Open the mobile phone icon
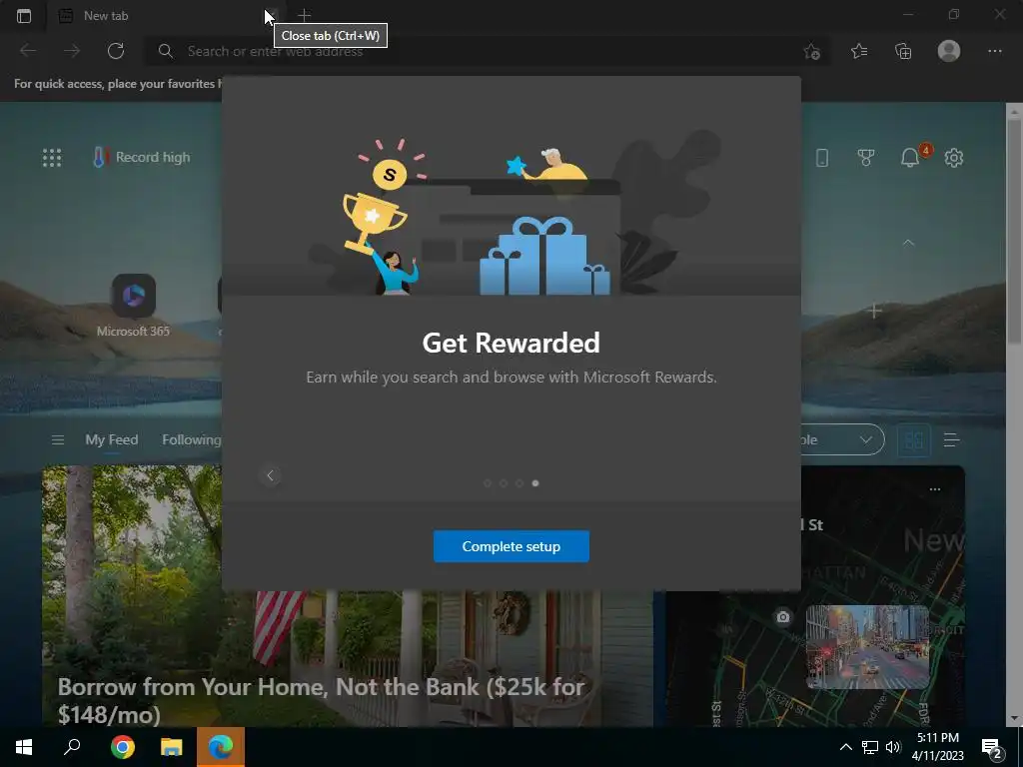The image size is (1023, 767). pos(822,157)
